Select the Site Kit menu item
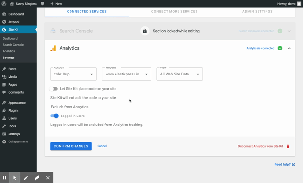Image resolution: width=303 pixels, height=183 pixels. (x=18, y=30)
